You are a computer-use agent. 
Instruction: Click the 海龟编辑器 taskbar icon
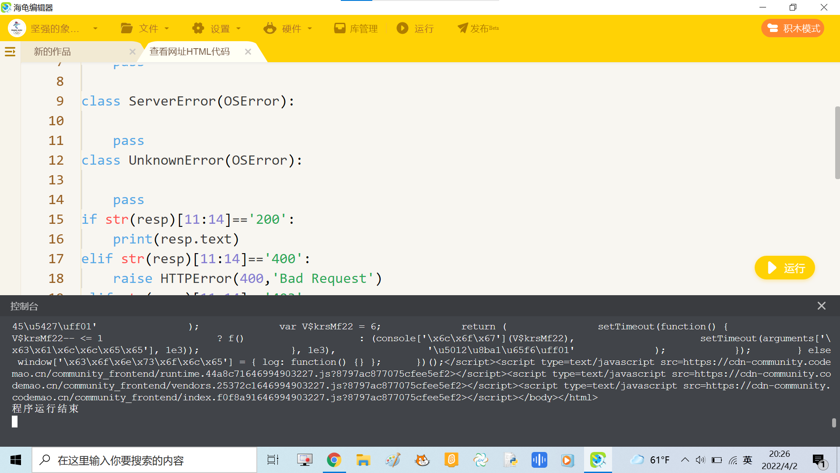pyautogui.click(x=598, y=460)
